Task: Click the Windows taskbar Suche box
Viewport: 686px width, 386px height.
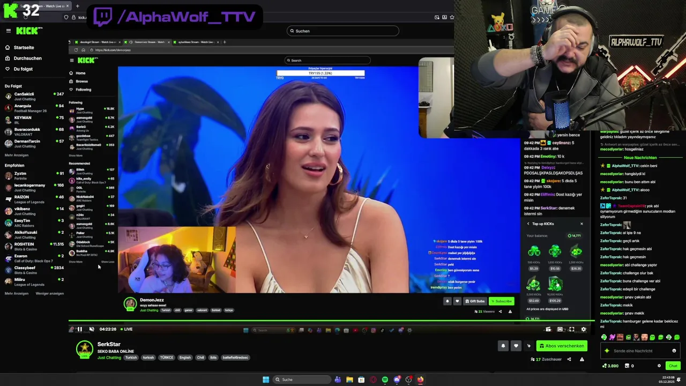Action: click(302, 380)
